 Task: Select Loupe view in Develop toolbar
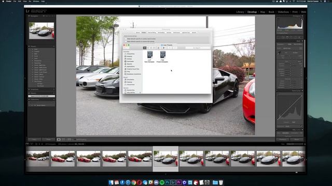pos(59,139)
